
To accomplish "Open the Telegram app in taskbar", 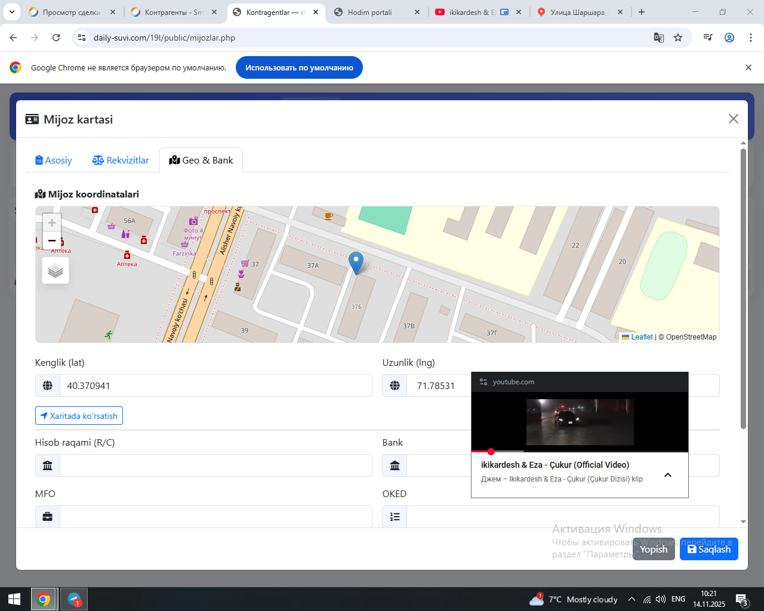I will [74, 599].
